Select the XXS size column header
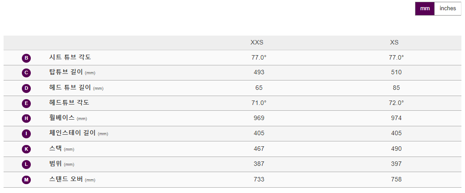Viewport: 465px width, 193px height. click(257, 43)
